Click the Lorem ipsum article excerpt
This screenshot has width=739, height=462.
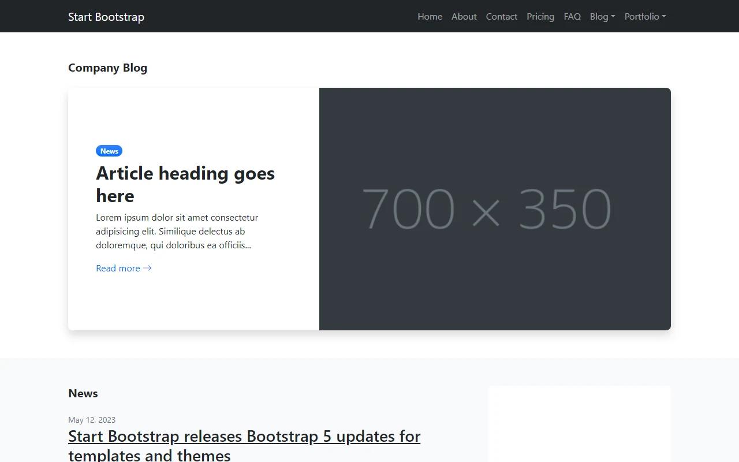pos(177,232)
